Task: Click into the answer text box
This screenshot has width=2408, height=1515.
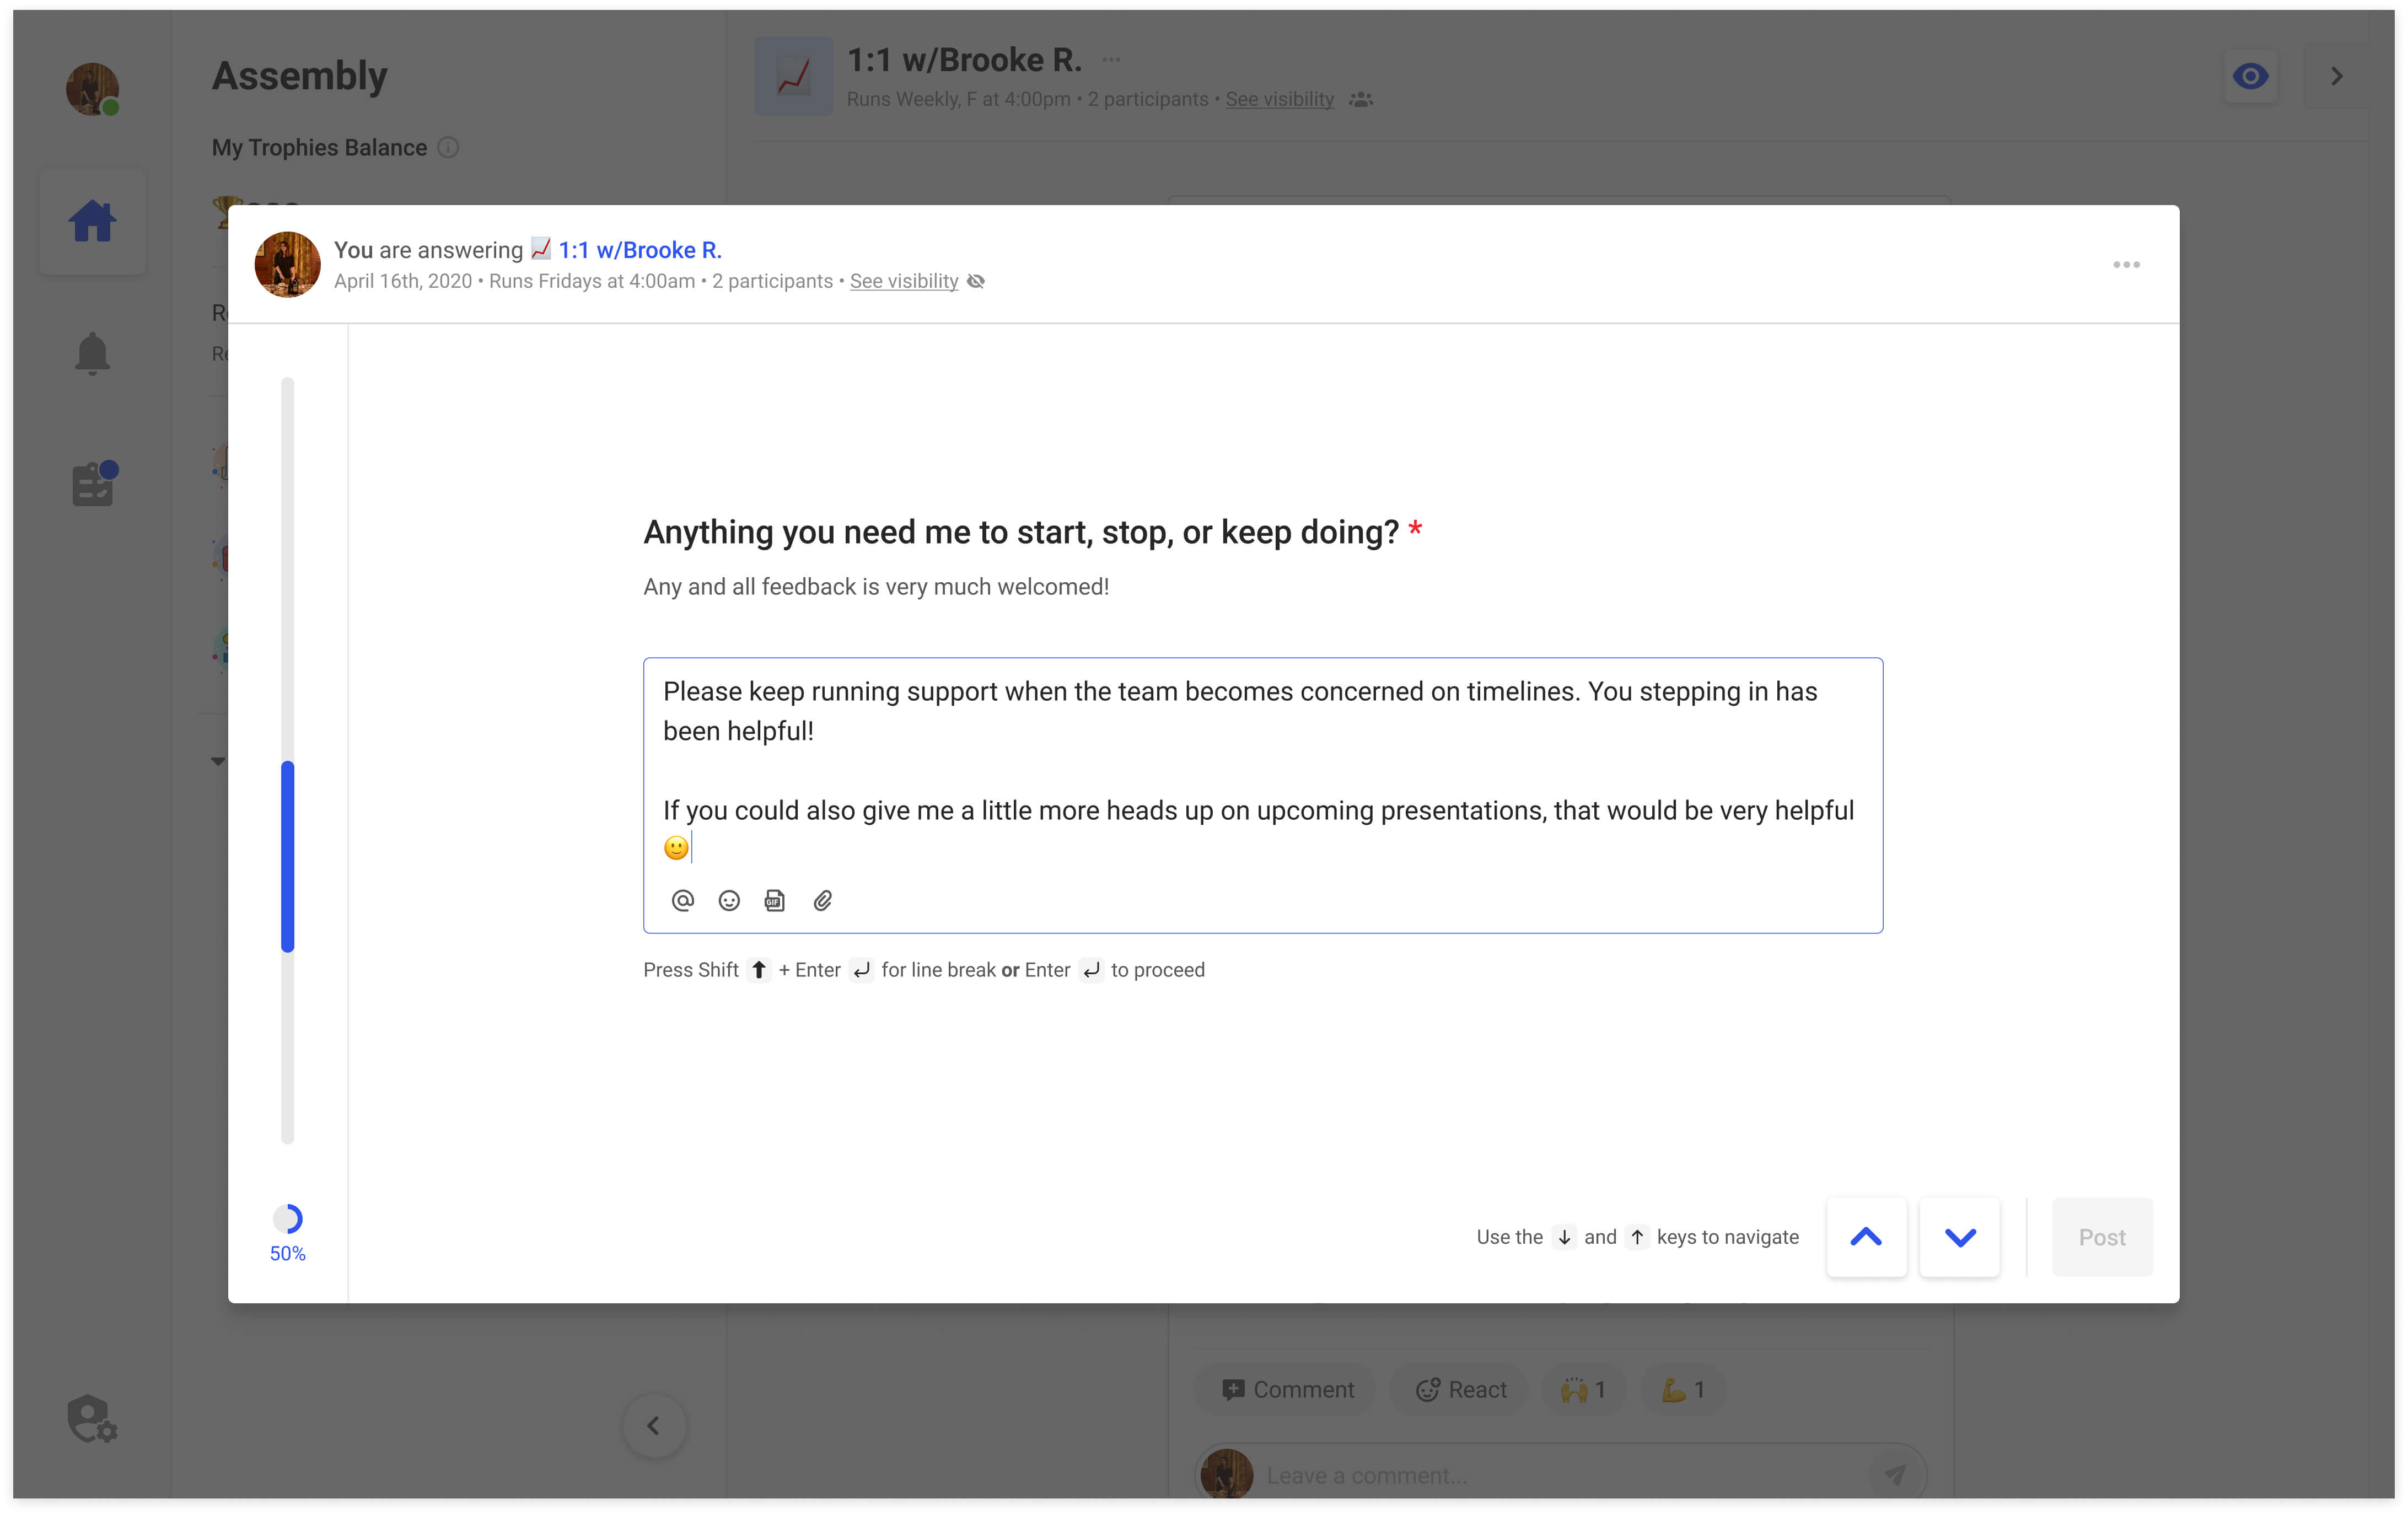Action: pos(1262,795)
